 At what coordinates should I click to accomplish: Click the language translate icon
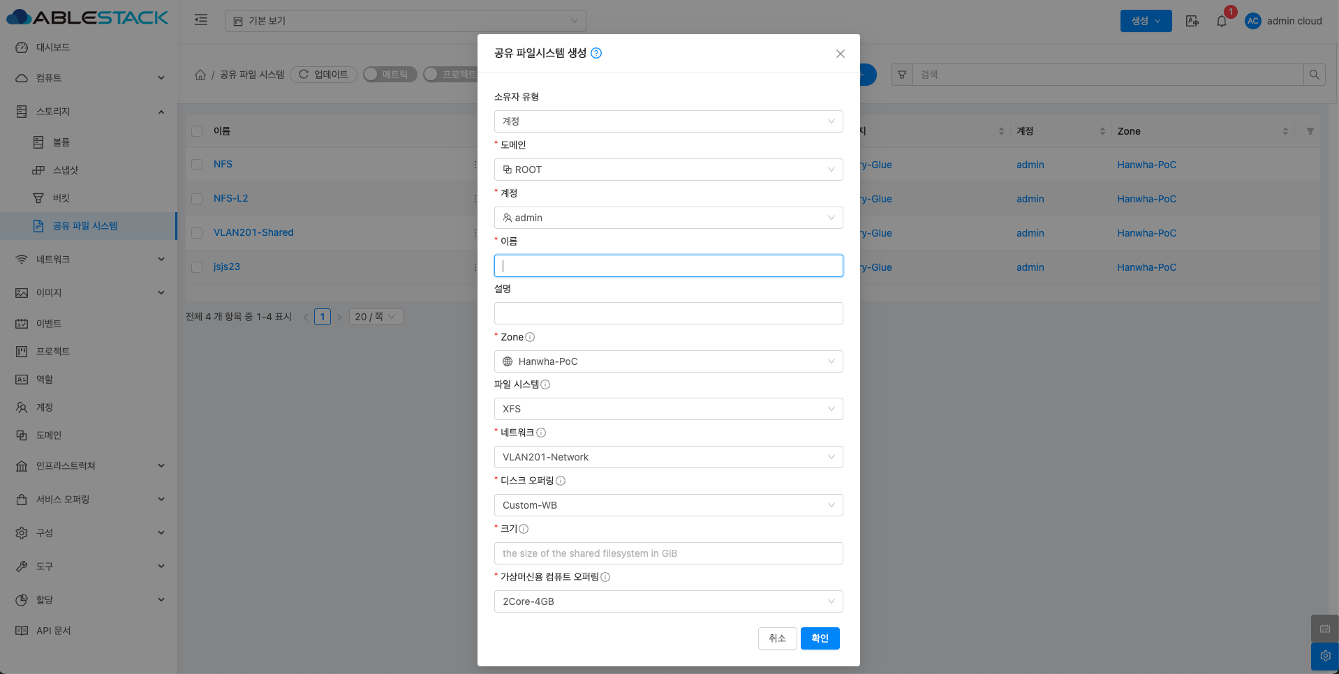pyautogui.click(x=1192, y=21)
